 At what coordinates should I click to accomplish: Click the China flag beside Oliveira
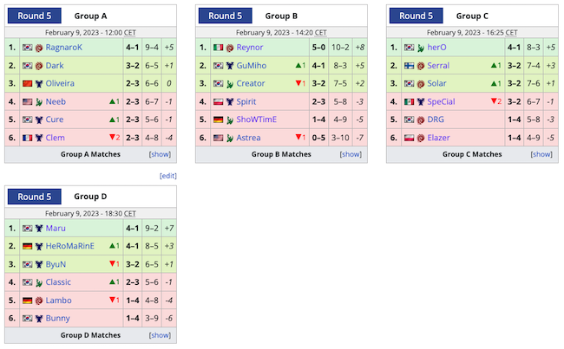(x=28, y=84)
